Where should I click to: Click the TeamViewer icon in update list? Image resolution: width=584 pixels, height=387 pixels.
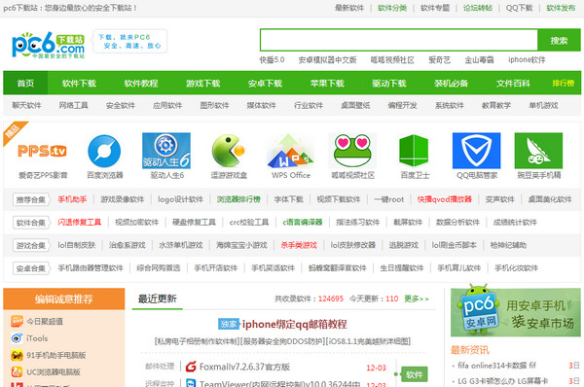tap(191, 383)
